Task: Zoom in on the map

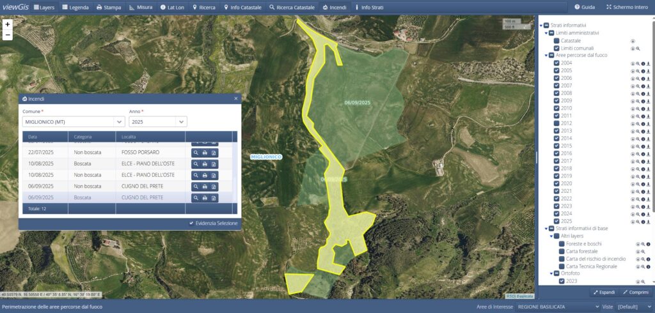Action: coord(7,24)
